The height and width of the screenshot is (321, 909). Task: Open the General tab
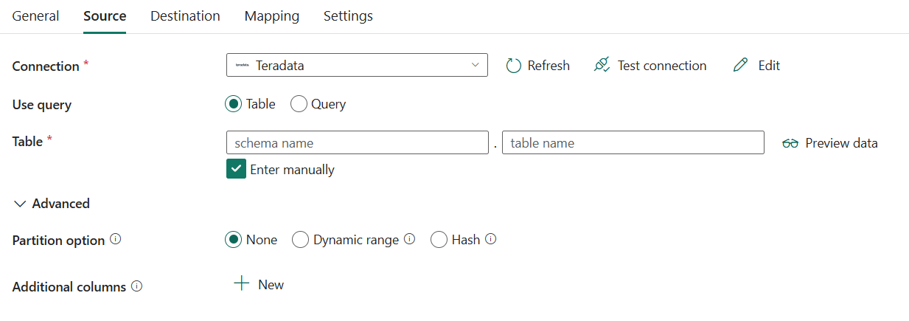[x=35, y=15]
